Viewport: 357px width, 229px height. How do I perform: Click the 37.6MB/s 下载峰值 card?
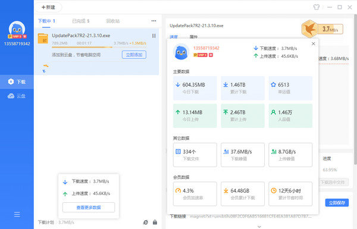click(x=243, y=155)
